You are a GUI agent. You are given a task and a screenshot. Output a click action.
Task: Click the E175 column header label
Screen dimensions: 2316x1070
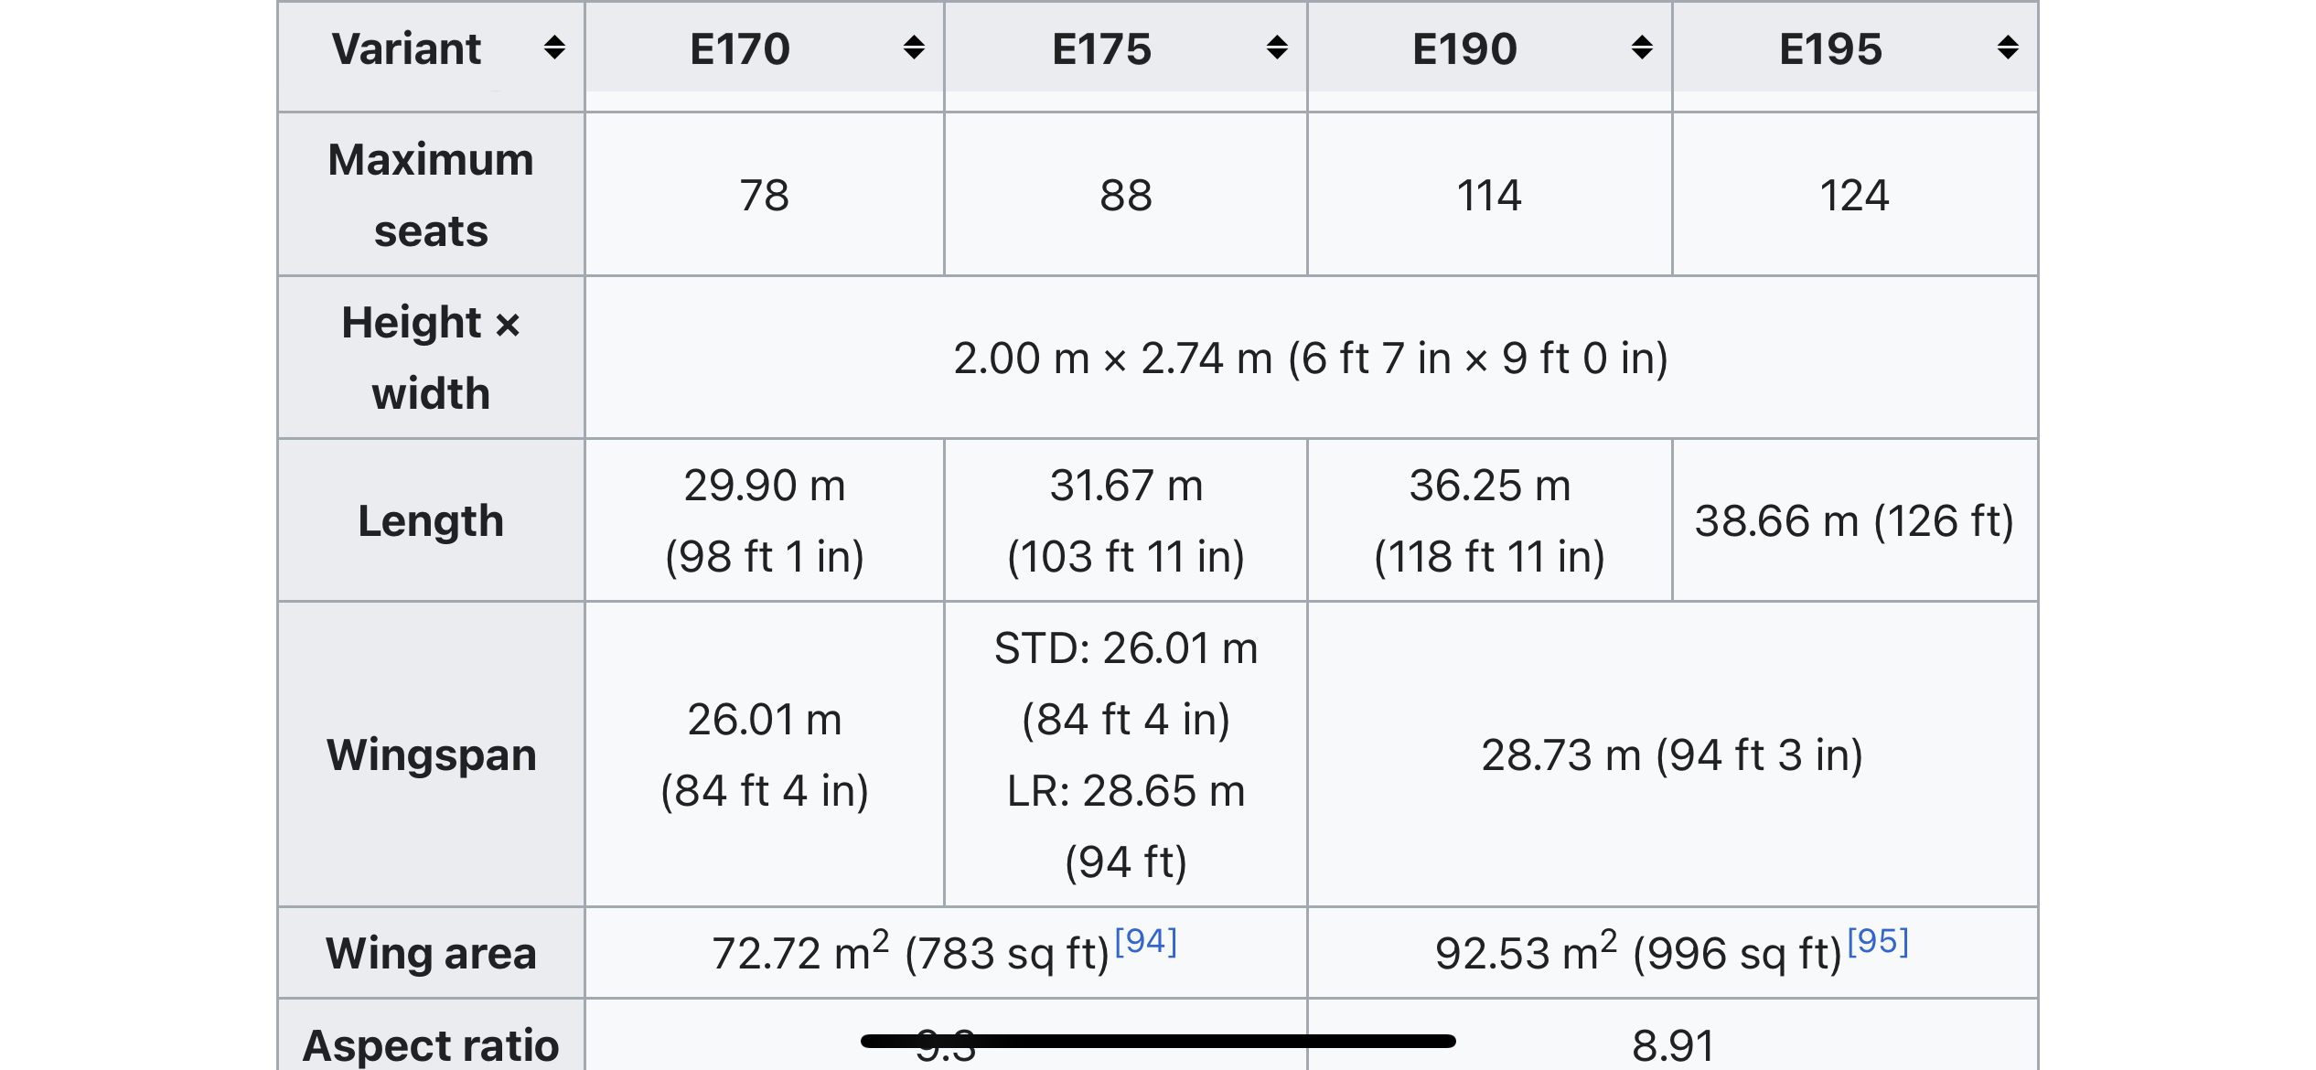[1101, 48]
